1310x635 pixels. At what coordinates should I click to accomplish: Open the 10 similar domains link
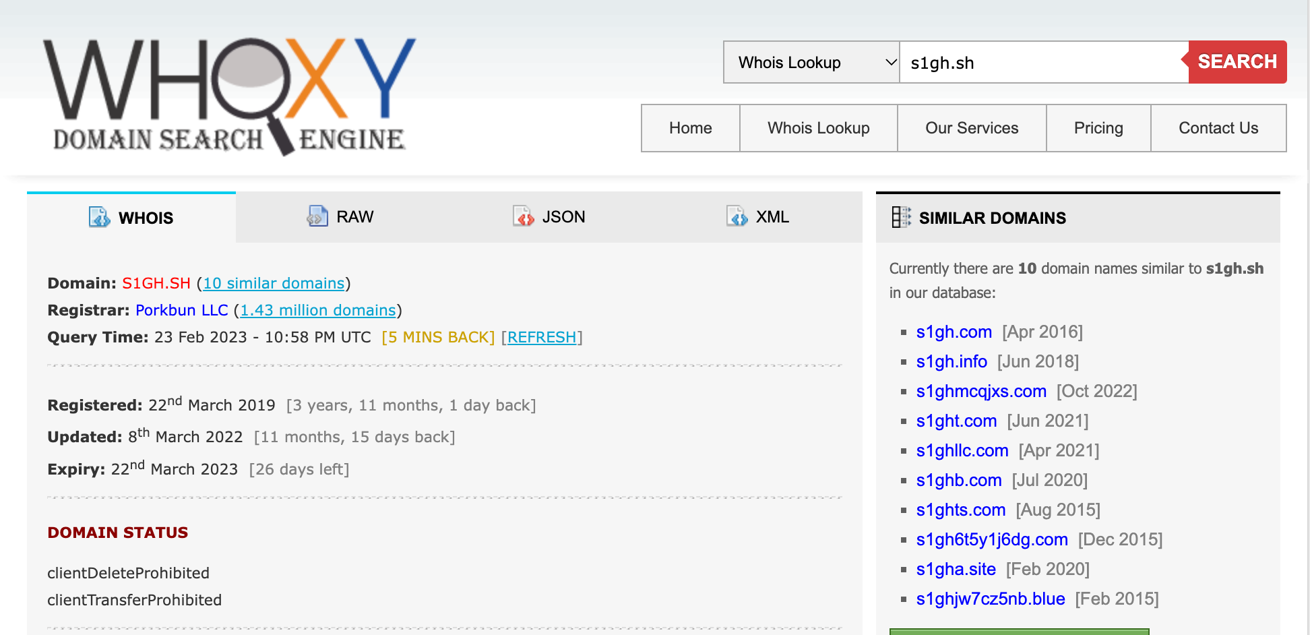274,283
